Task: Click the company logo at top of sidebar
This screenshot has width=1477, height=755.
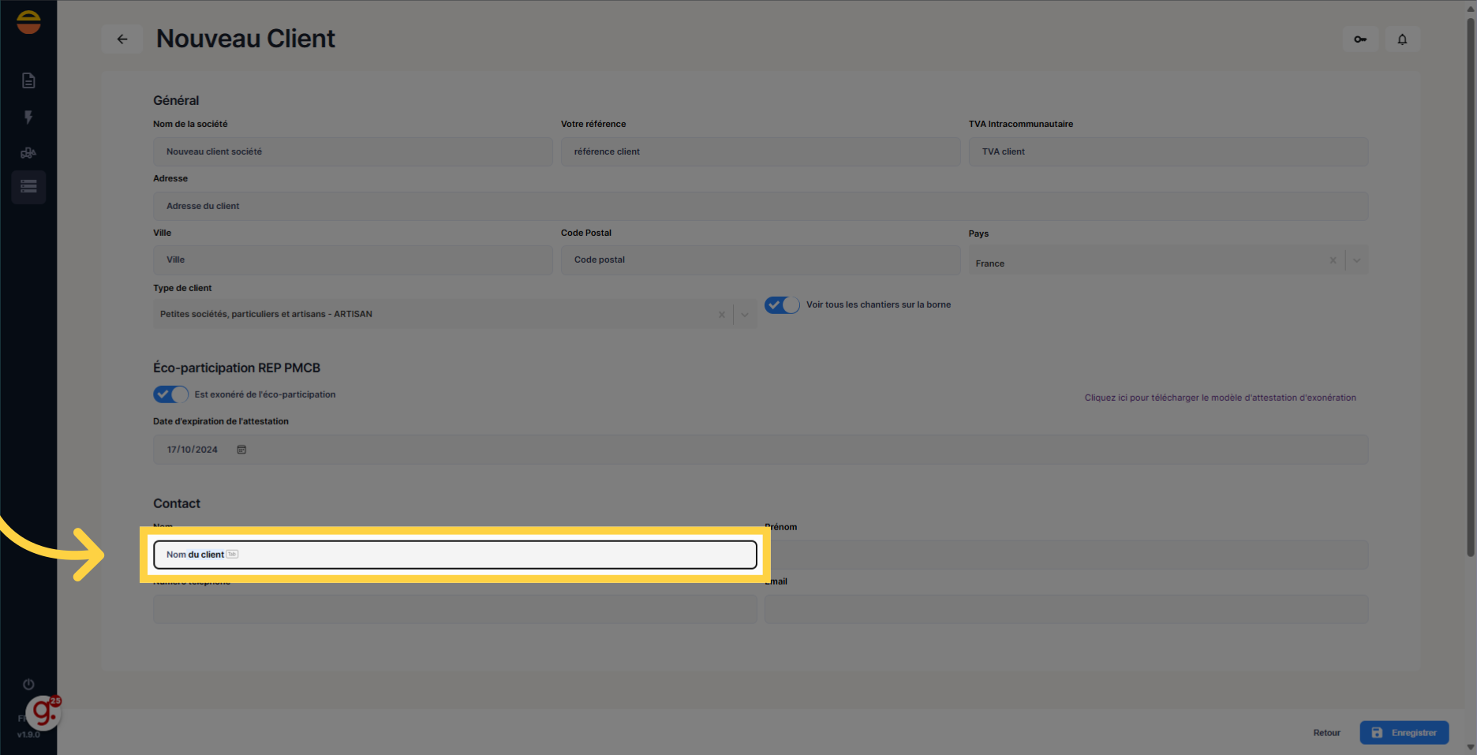Action: [x=28, y=22]
